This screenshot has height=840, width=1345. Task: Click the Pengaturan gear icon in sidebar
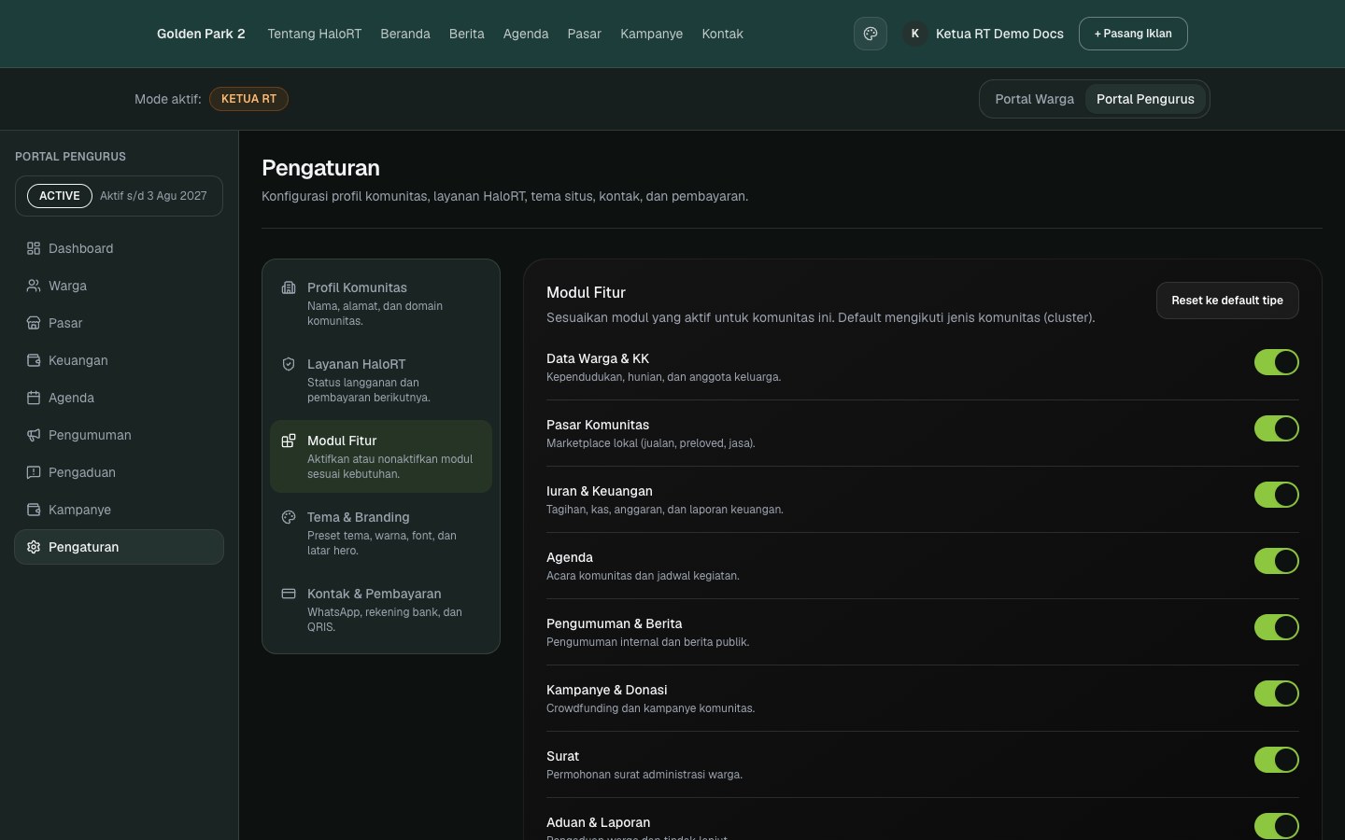(34, 547)
